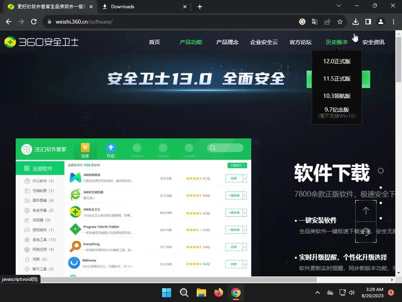Open the Windows Start menu

[x=166, y=293]
